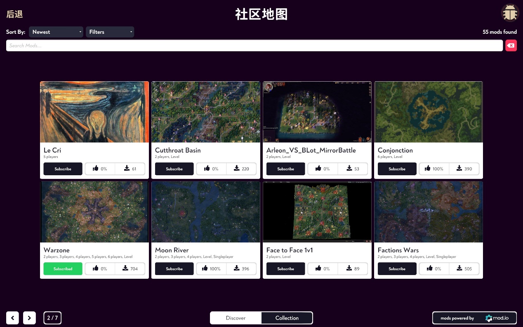Image resolution: width=523 pixels, height=327 pixels.
Task: Click the Warzone map title
Action: click(x=57, y=250)
